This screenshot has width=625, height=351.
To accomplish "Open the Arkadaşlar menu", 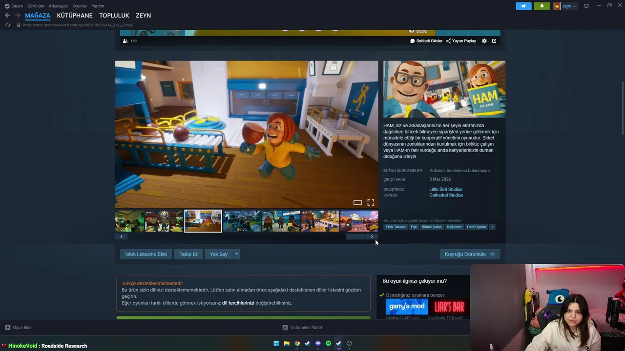I will (x=59, y=6).
